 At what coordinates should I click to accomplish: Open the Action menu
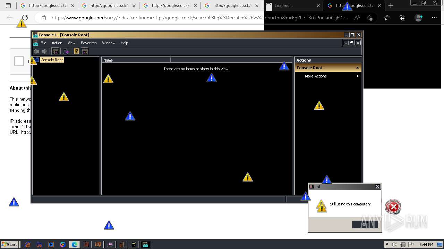pyautogui.click(x=57, y=43)
